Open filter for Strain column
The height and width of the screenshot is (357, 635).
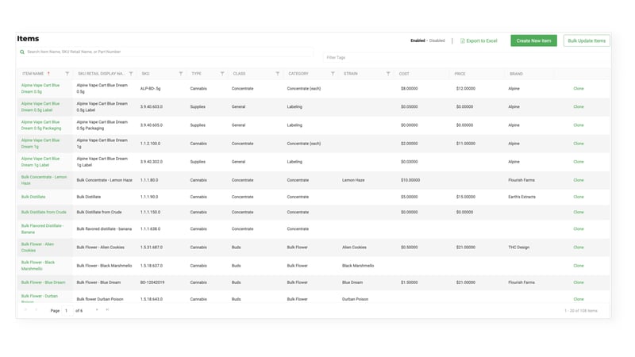coord(388,74)
